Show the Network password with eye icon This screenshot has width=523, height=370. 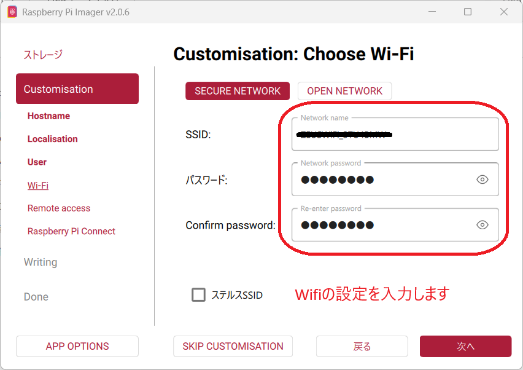(x=482, y=179)
